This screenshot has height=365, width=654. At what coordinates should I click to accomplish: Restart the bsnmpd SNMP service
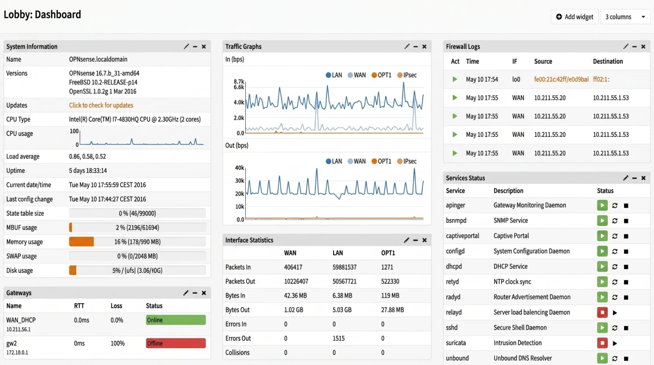(615, 221)
